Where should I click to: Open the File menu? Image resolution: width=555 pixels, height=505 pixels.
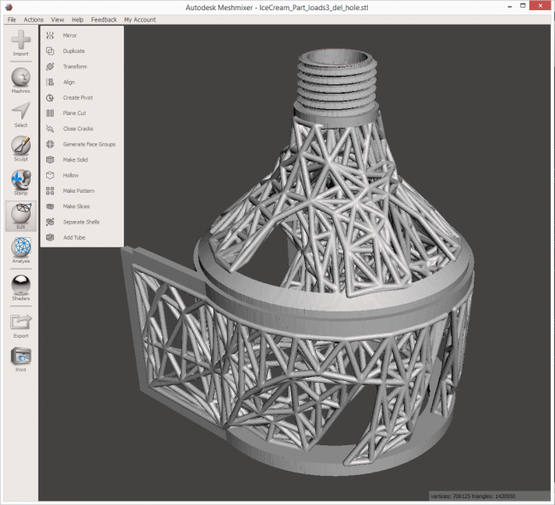12,20
